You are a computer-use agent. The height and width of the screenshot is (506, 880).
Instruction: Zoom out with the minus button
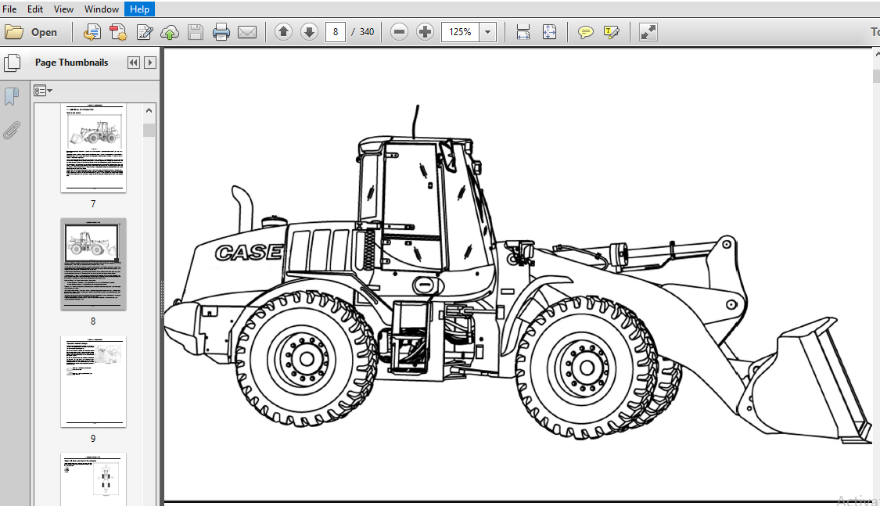pos(399,32)
